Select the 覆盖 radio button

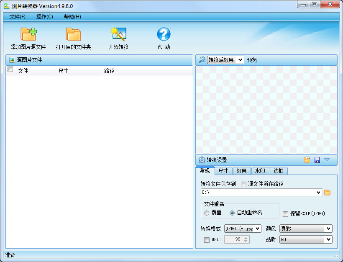(207, 213)
